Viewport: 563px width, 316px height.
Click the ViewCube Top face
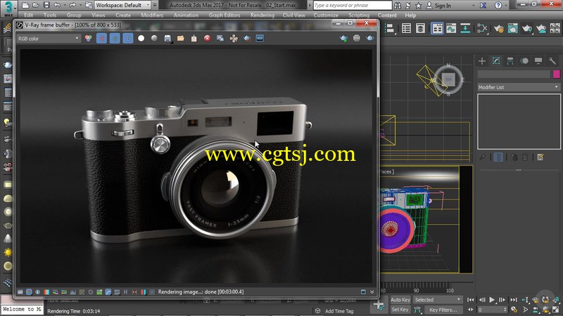click(448, 79)
